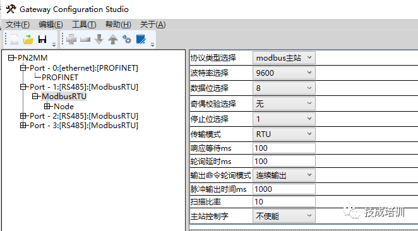This screenshot has height=231, width=418.
Task: Open the 协议类型选择 dropdown (modbus主站)
Action: [284, 58]
